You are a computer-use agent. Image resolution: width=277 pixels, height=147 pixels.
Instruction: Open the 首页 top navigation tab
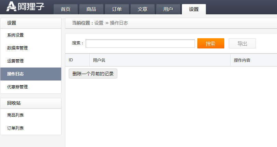[65, 10]
